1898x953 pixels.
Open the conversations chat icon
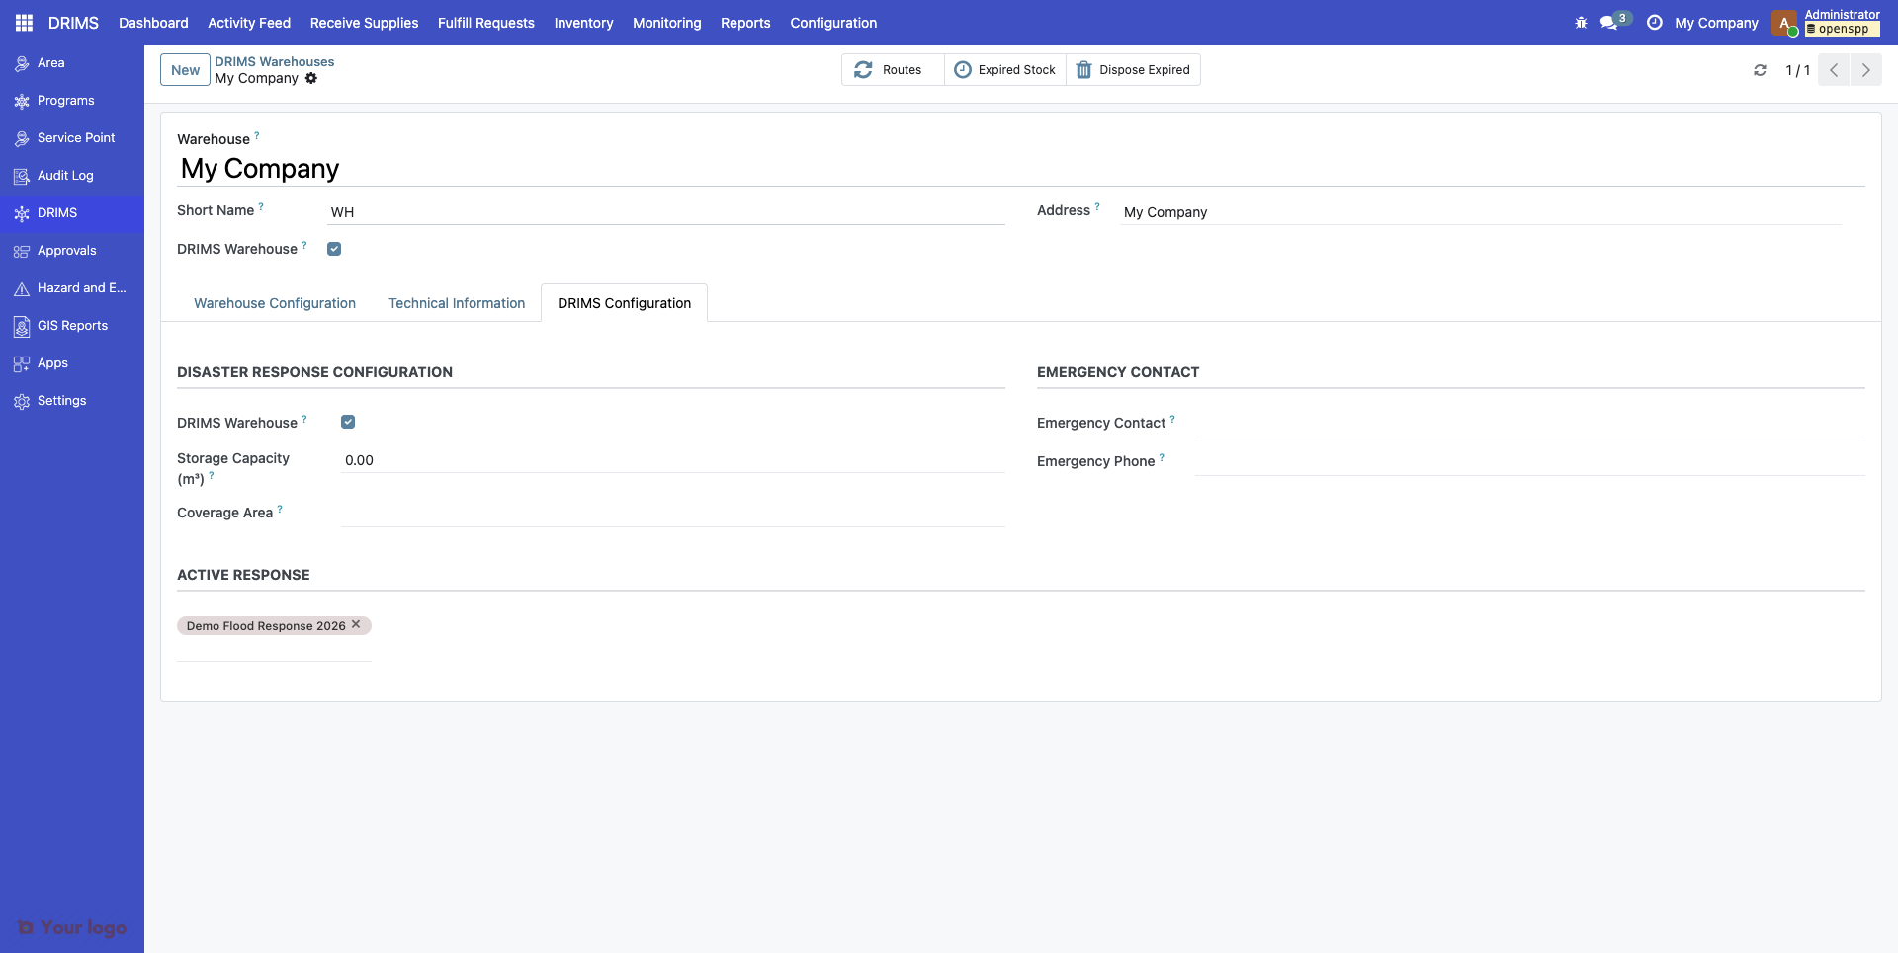tap(1609, 23)
